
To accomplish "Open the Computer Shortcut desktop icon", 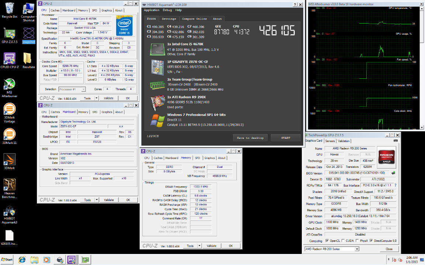I will [x=28, y=13].
